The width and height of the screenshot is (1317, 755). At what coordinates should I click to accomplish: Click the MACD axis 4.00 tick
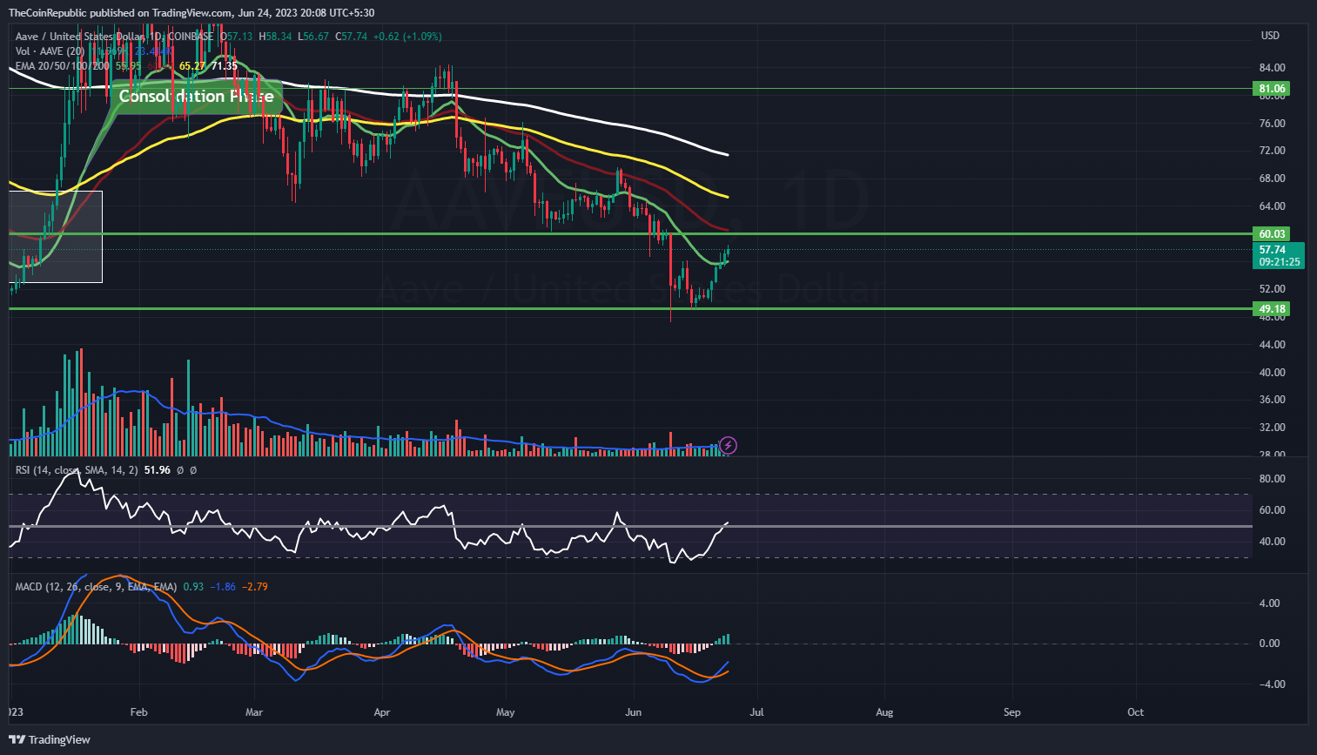tap(1269, 603)
